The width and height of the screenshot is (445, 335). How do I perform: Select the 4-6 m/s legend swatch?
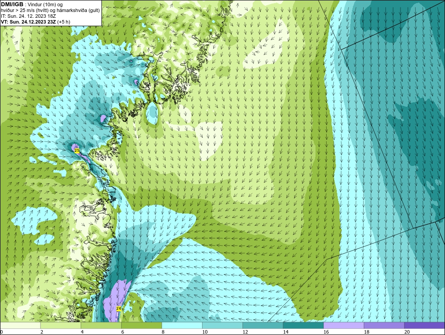(x=101, y=325)
